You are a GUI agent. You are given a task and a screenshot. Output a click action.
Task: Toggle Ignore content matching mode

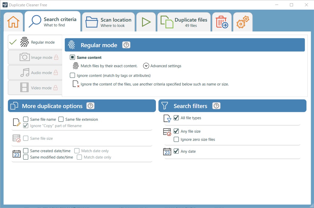72,75
